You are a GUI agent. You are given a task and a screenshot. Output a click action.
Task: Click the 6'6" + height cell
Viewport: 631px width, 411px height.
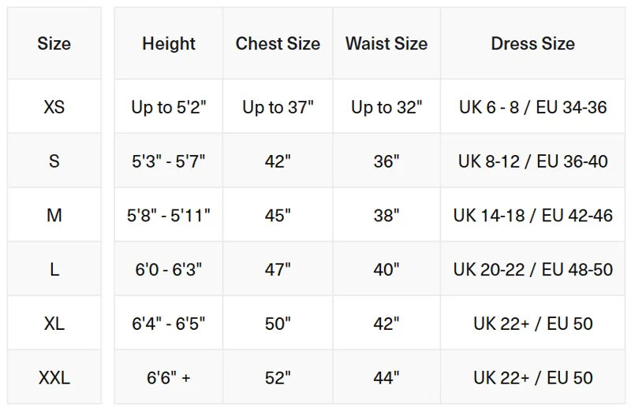169,378
